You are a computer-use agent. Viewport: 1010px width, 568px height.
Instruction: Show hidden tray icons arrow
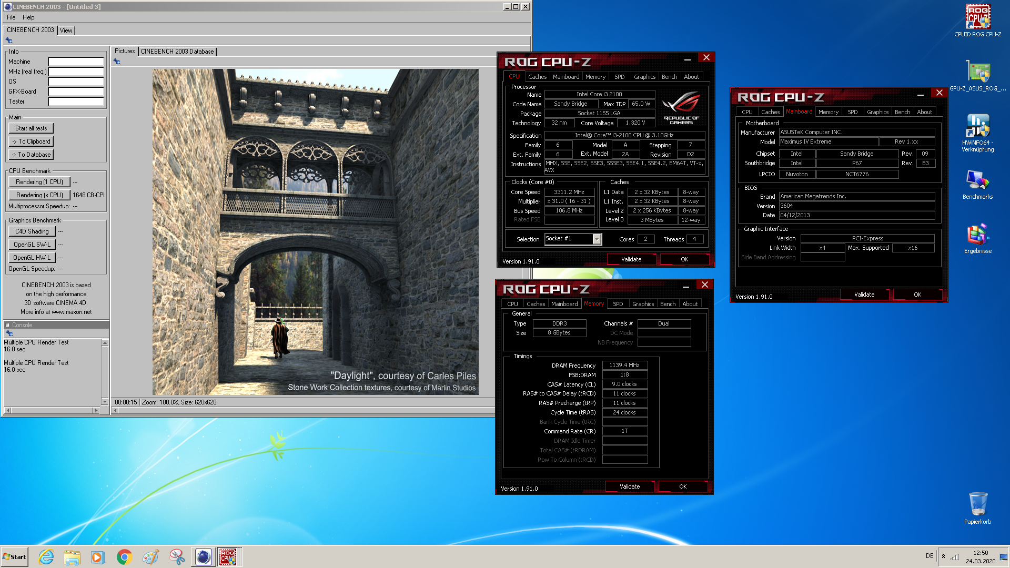point(943,556)
